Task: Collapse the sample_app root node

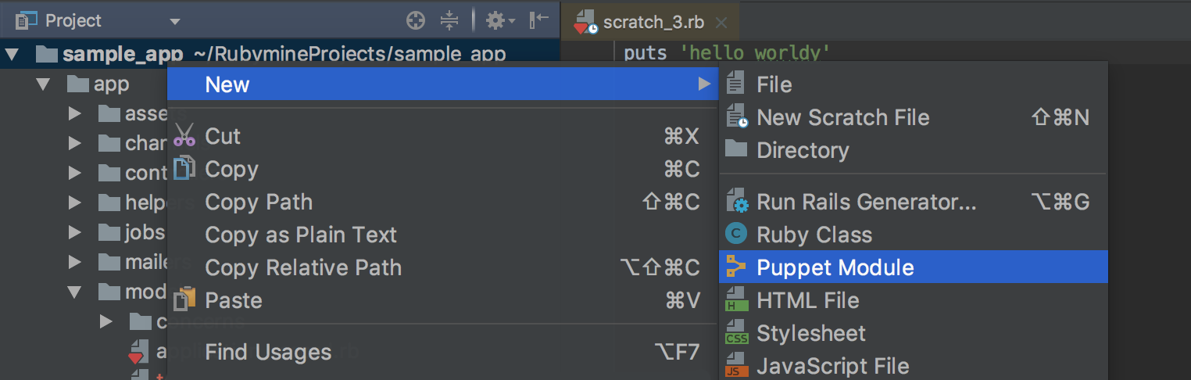Action: (x=13, y=55)
